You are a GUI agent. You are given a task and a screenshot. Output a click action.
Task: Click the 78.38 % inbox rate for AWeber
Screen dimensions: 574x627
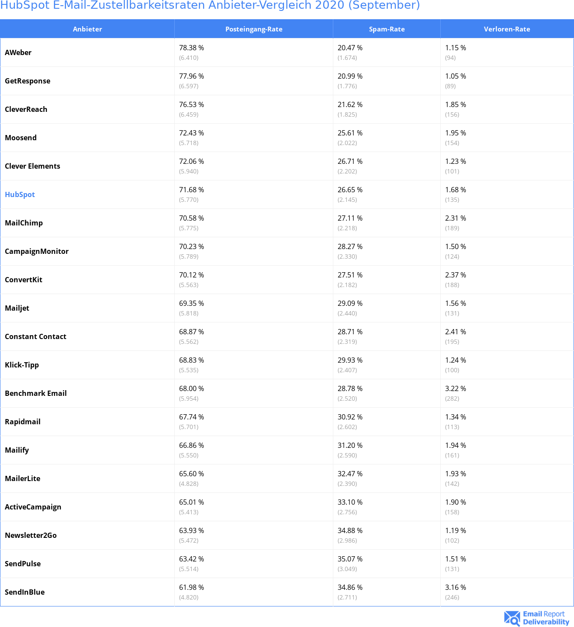[x=191, y=48]
